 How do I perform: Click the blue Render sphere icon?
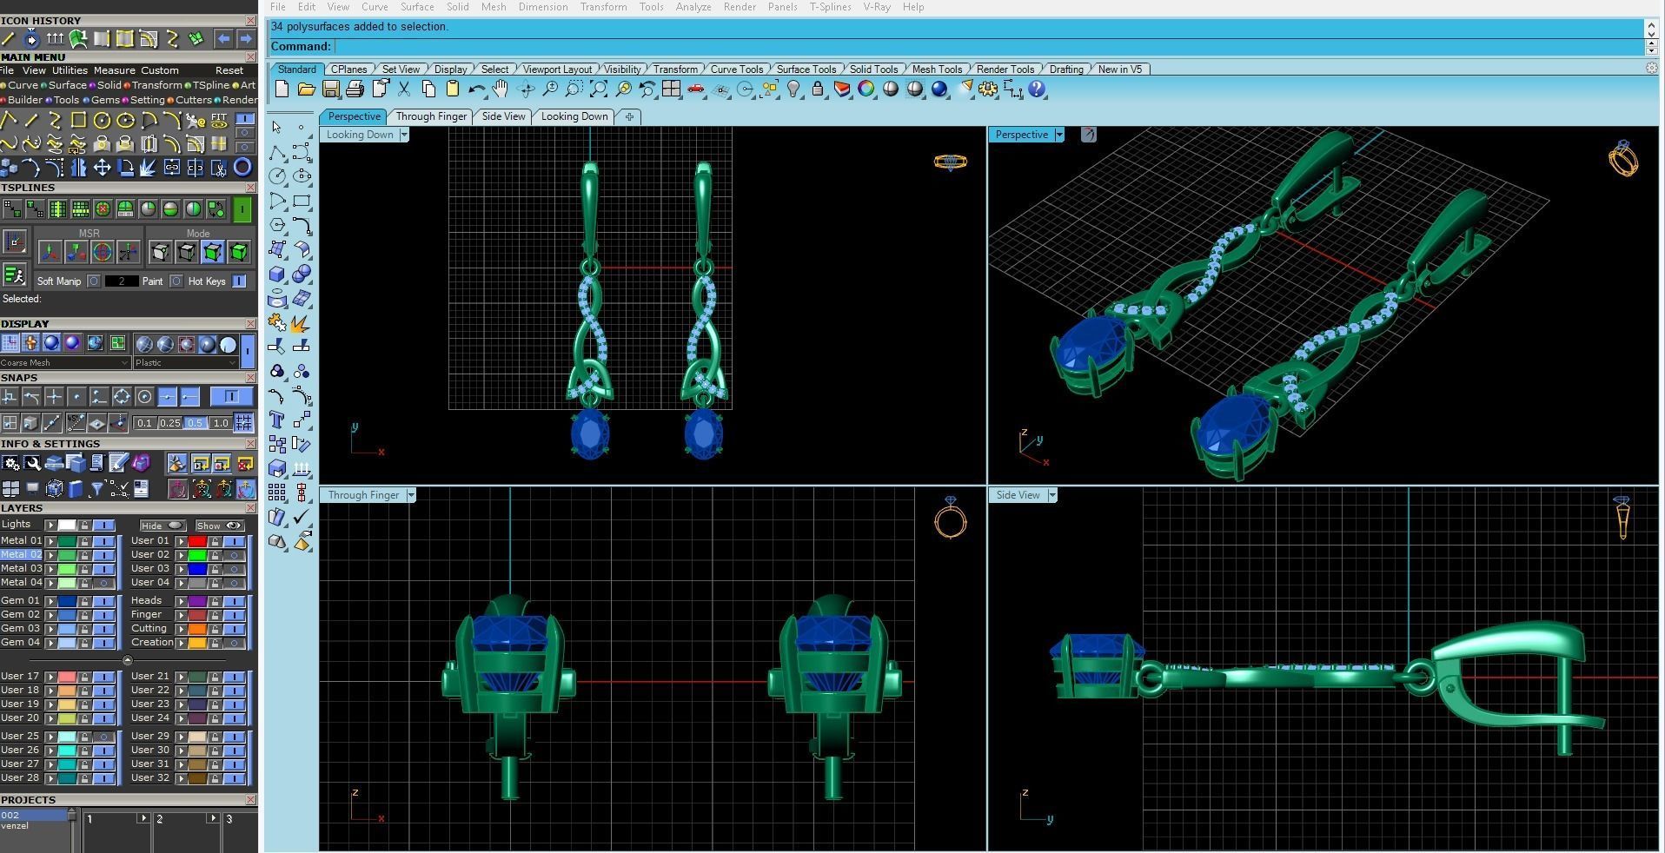[x=939, y=89]
